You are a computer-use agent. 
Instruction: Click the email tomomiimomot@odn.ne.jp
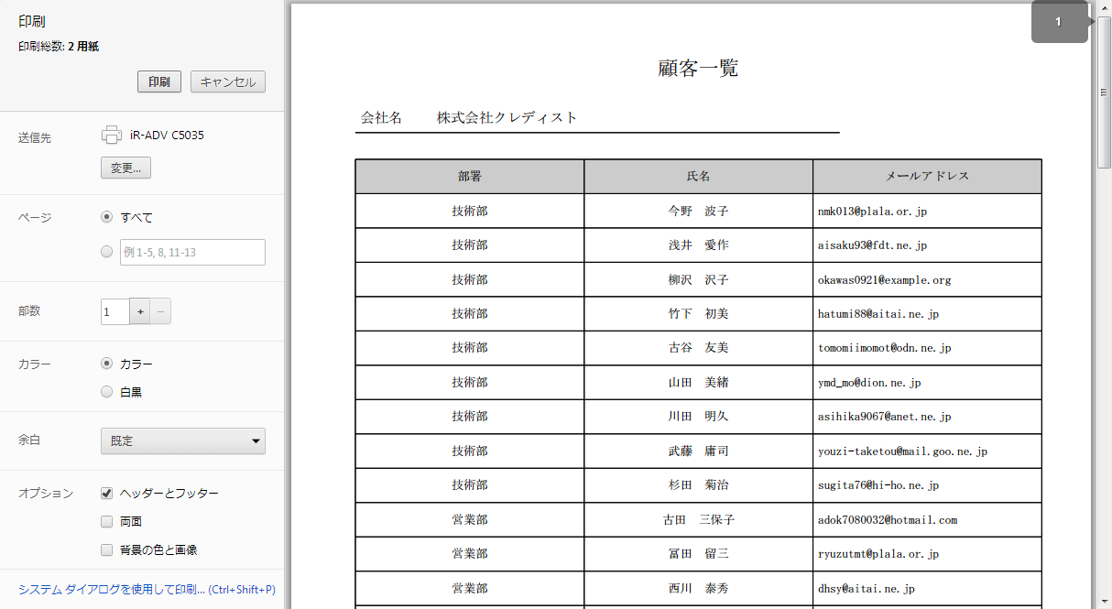[885, 348]
